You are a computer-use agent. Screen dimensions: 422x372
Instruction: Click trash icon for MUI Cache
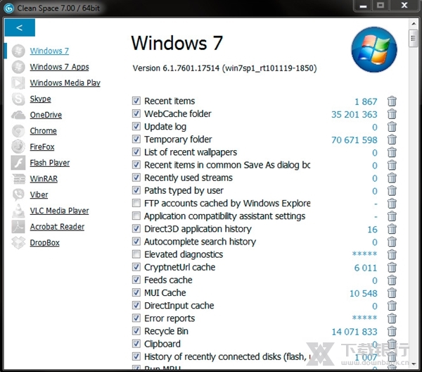392,293
